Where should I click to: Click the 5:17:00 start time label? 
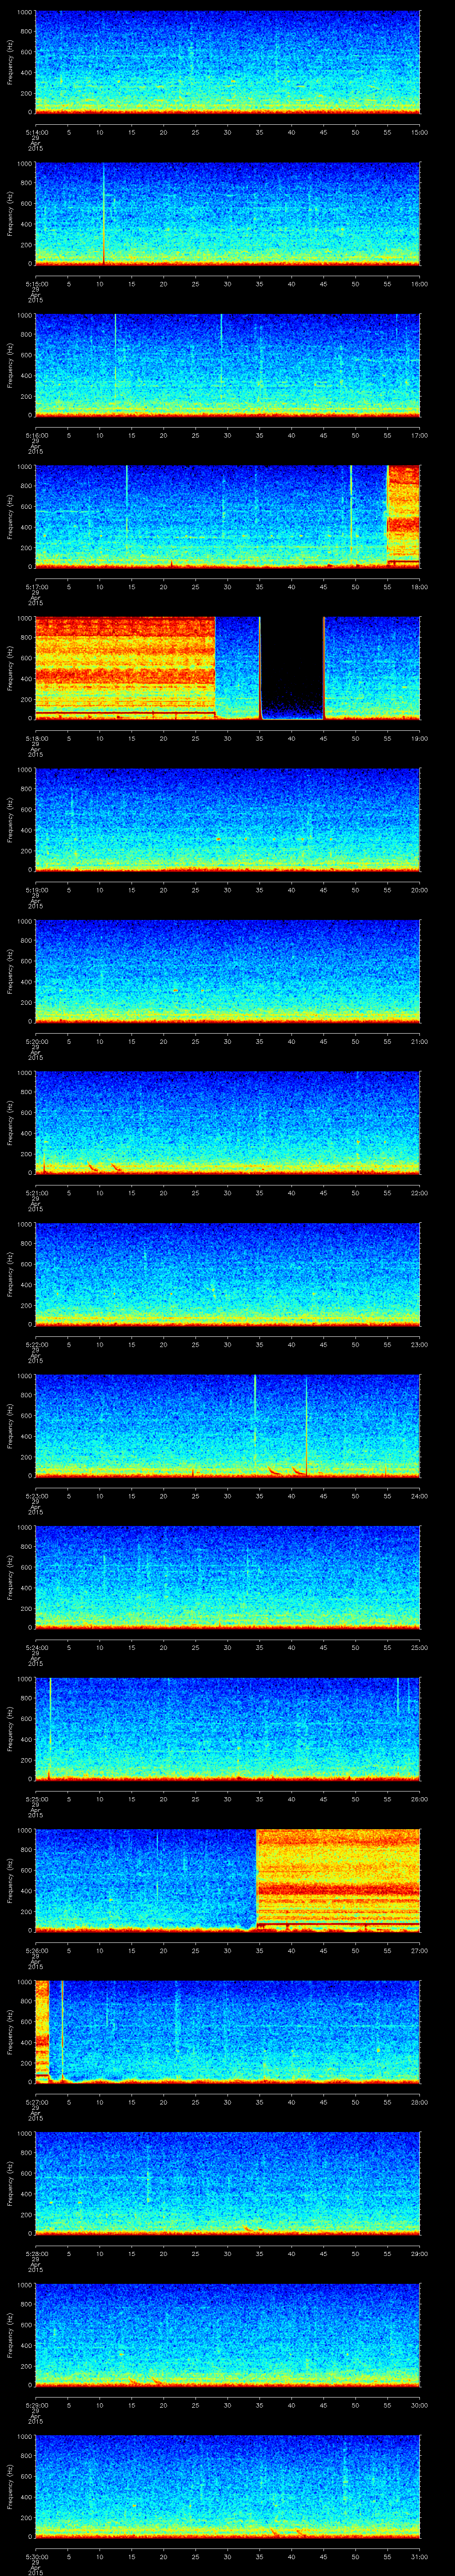pyautogui.click(x=37, y=586)
